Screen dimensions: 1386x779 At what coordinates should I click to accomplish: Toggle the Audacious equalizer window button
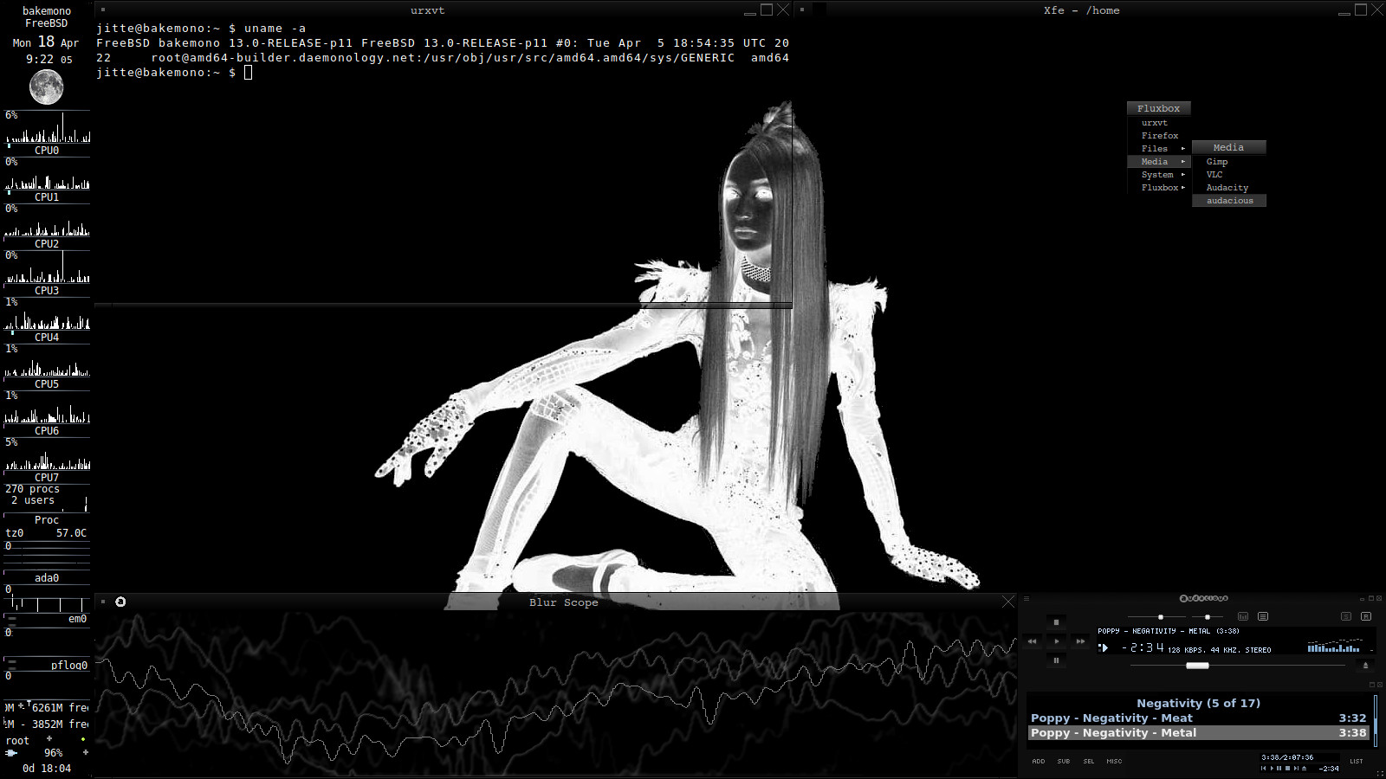pos(1243,616)
